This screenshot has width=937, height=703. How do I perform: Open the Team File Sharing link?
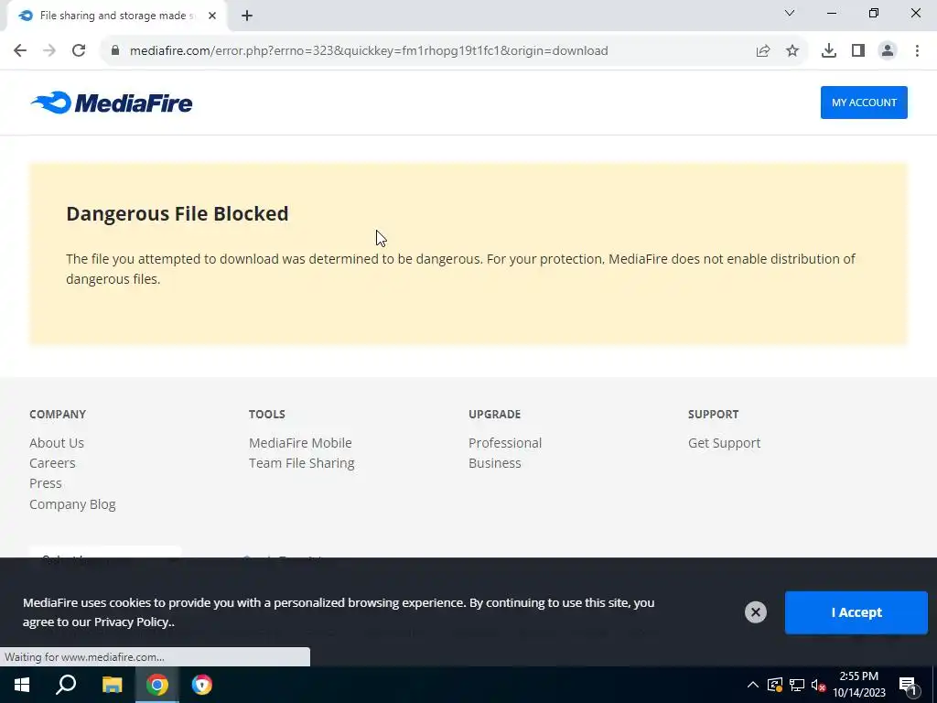(x=302, y=463)
